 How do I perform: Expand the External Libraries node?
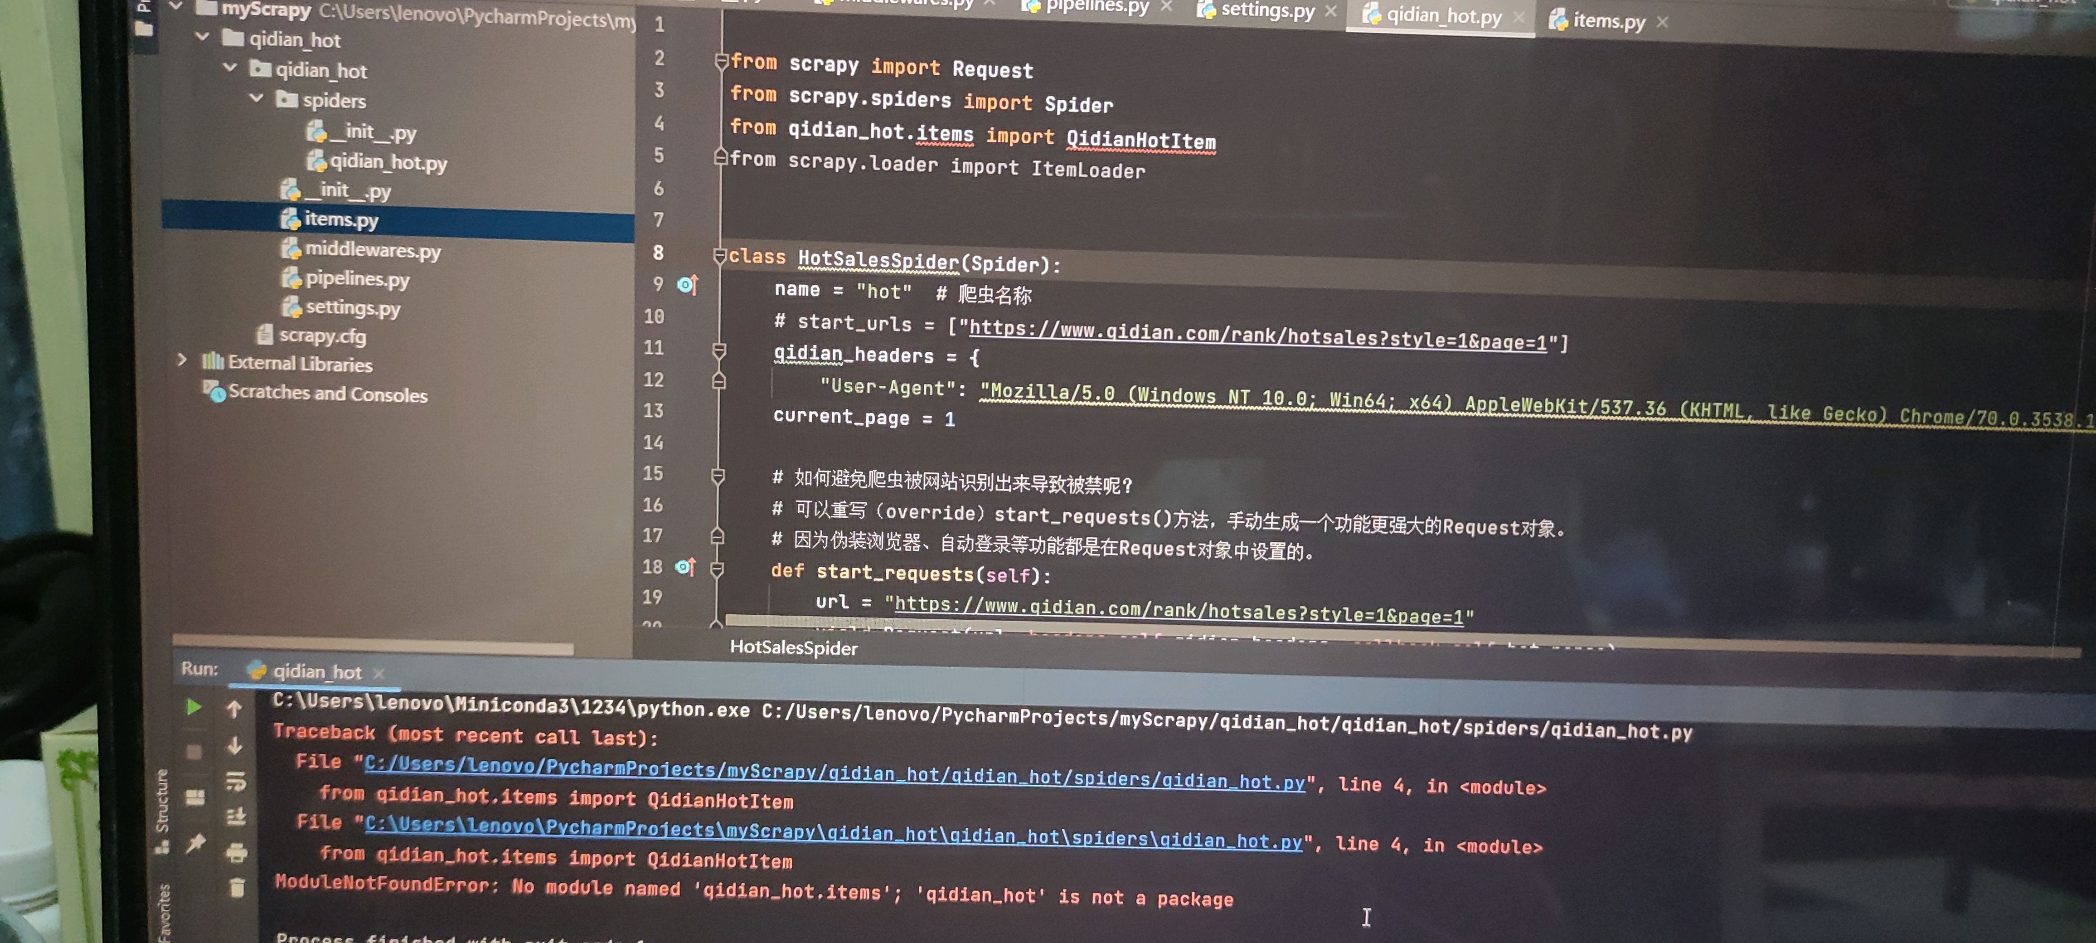click(x=182, y=360)
